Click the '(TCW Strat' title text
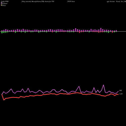The image size is (126, 126). (71, 2)
